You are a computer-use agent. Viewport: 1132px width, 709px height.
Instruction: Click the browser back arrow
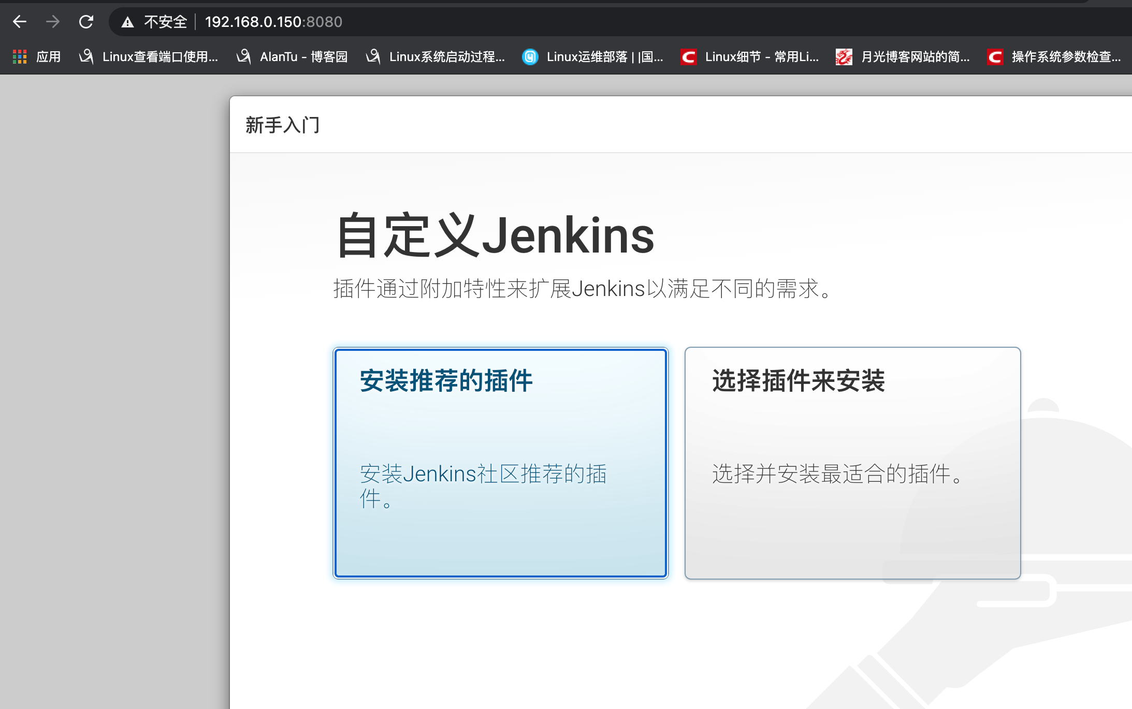20,22
